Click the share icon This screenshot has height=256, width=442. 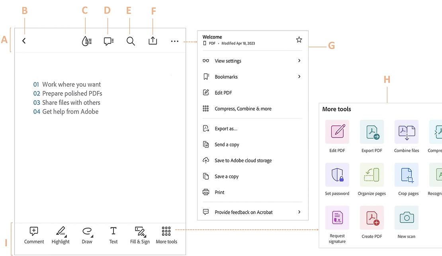click(x=153, y=41)
